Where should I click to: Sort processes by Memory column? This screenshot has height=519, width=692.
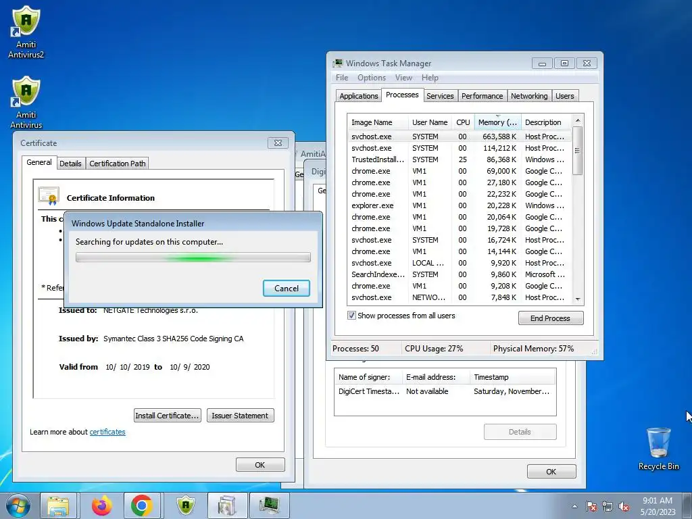point(497,122)
